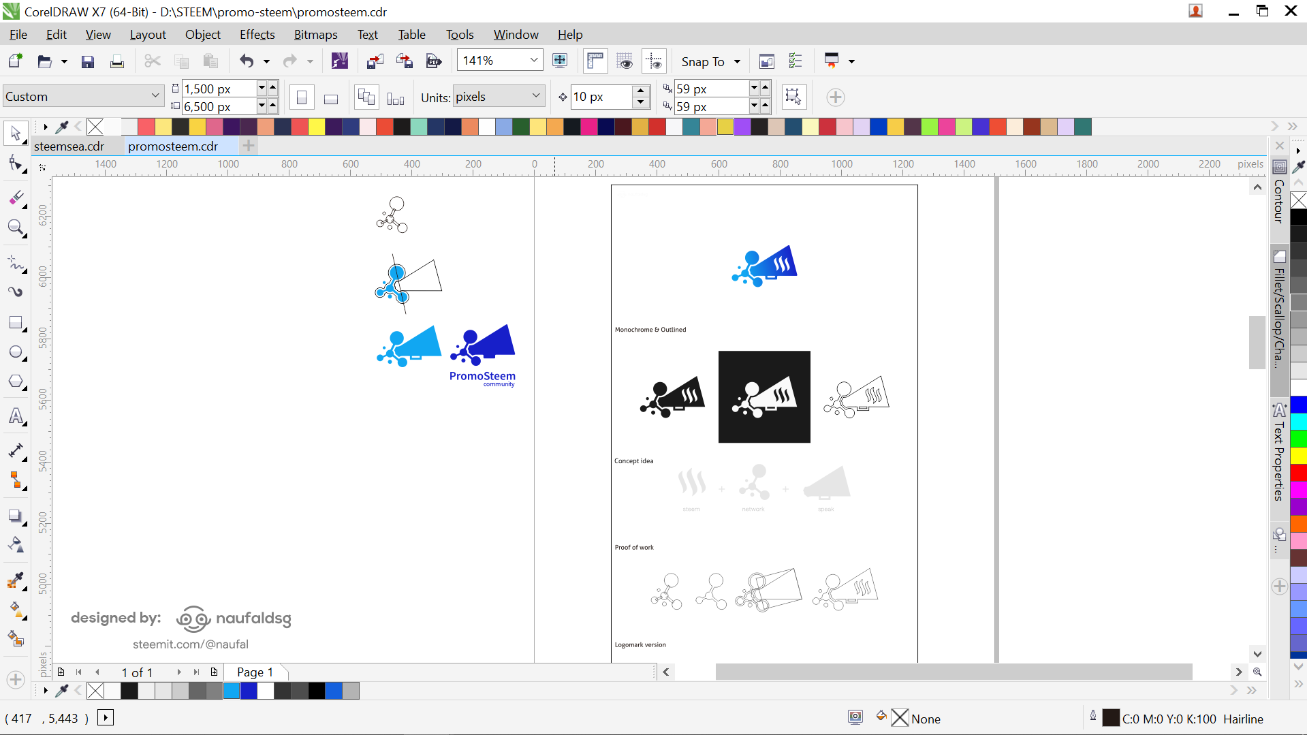The image size is (1307, 735).
Task: Set page orientation to Landscape
Action: coord(331,97)
